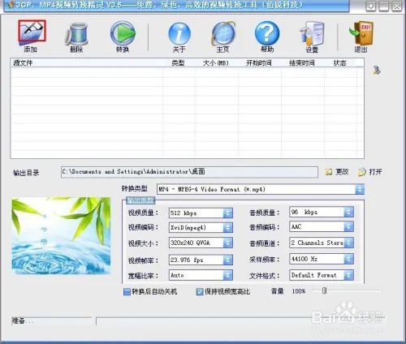This screenshot has height=344, width=406.
Task: Click the 源文件 column header
Action: coord(87,63)
